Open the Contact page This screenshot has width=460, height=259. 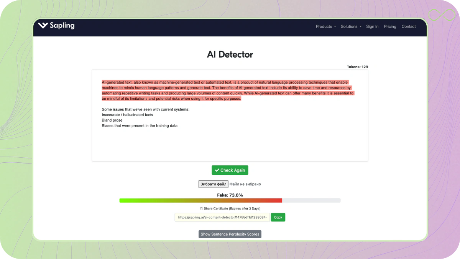click(409, 26)
